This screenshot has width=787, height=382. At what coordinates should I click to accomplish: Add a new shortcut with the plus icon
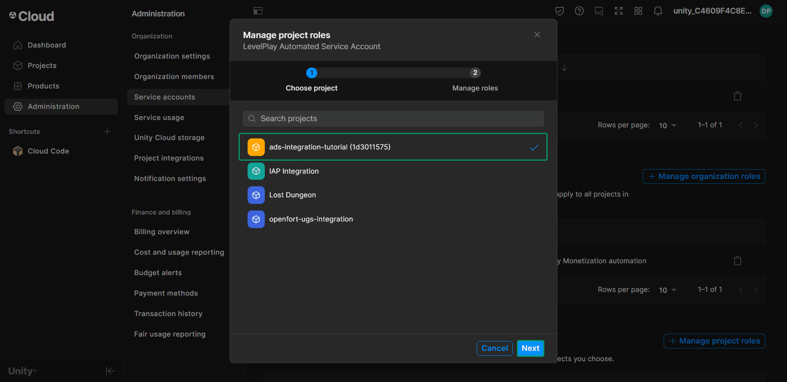coord(107,131)
